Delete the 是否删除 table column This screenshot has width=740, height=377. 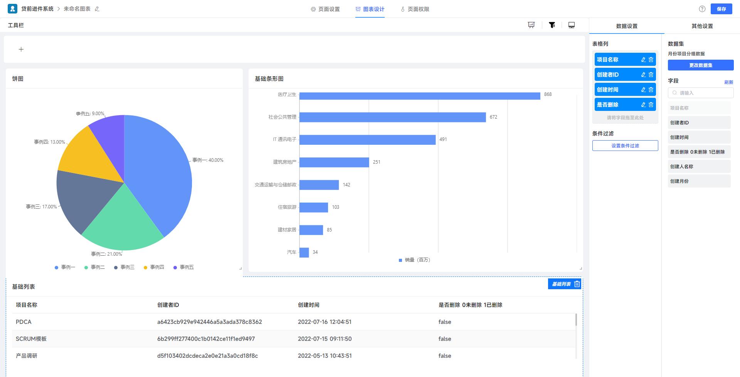click(x=651, y=105)
